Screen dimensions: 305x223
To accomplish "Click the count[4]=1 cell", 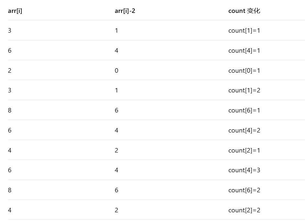I will click(244, 50).
